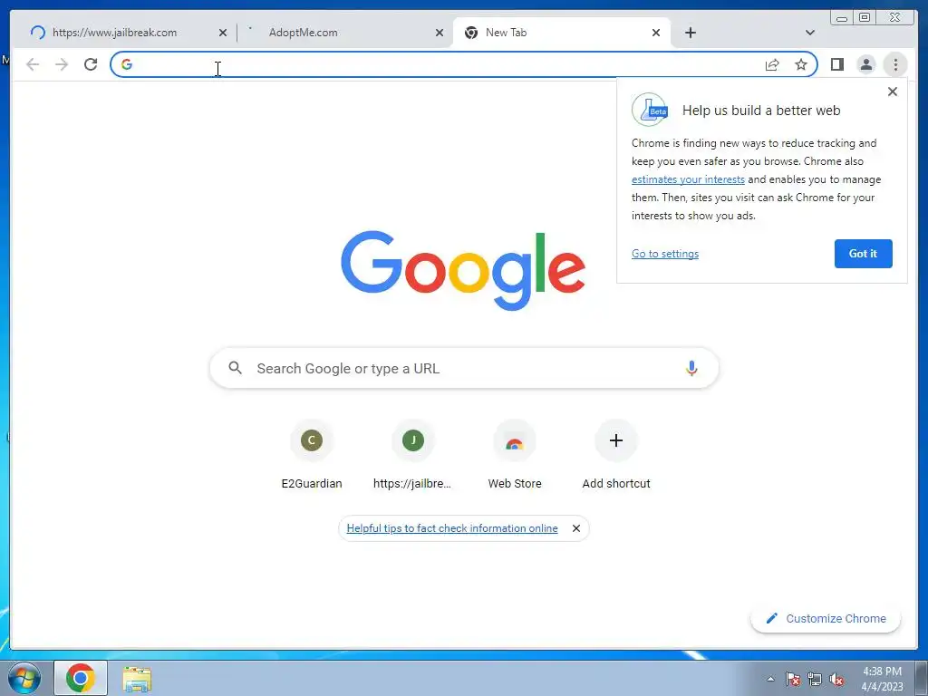Close the AdoptMe.com tab
This screenshot has width=928, height=696.
[x=440, y=34]
